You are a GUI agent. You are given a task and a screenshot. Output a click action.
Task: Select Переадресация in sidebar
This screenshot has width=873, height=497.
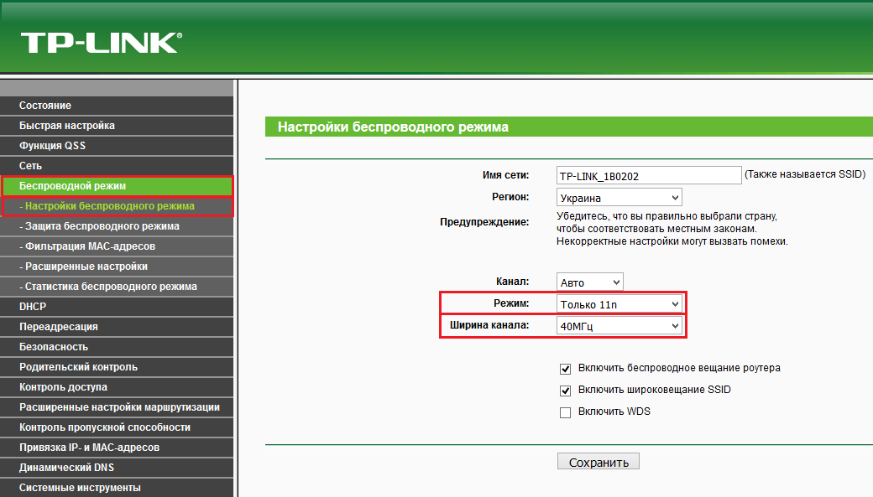(117, 327)
